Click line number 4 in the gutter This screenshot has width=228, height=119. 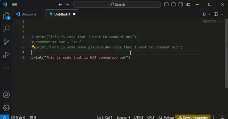23,37
